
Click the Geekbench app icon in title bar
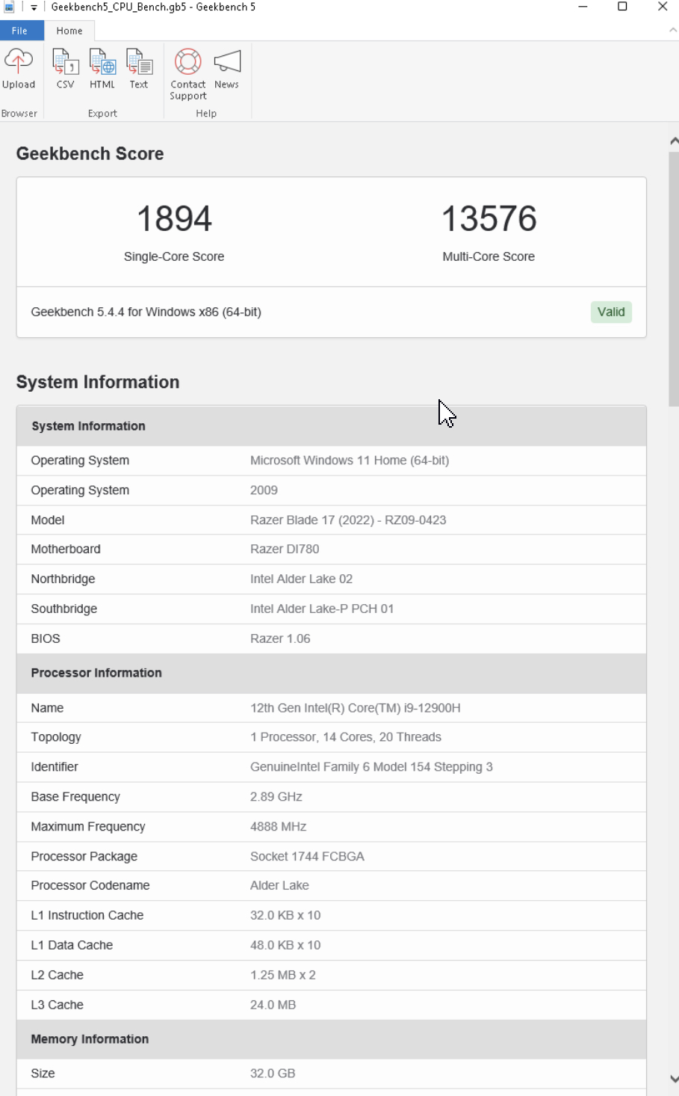pyautogui.click(x=9, y=7)
